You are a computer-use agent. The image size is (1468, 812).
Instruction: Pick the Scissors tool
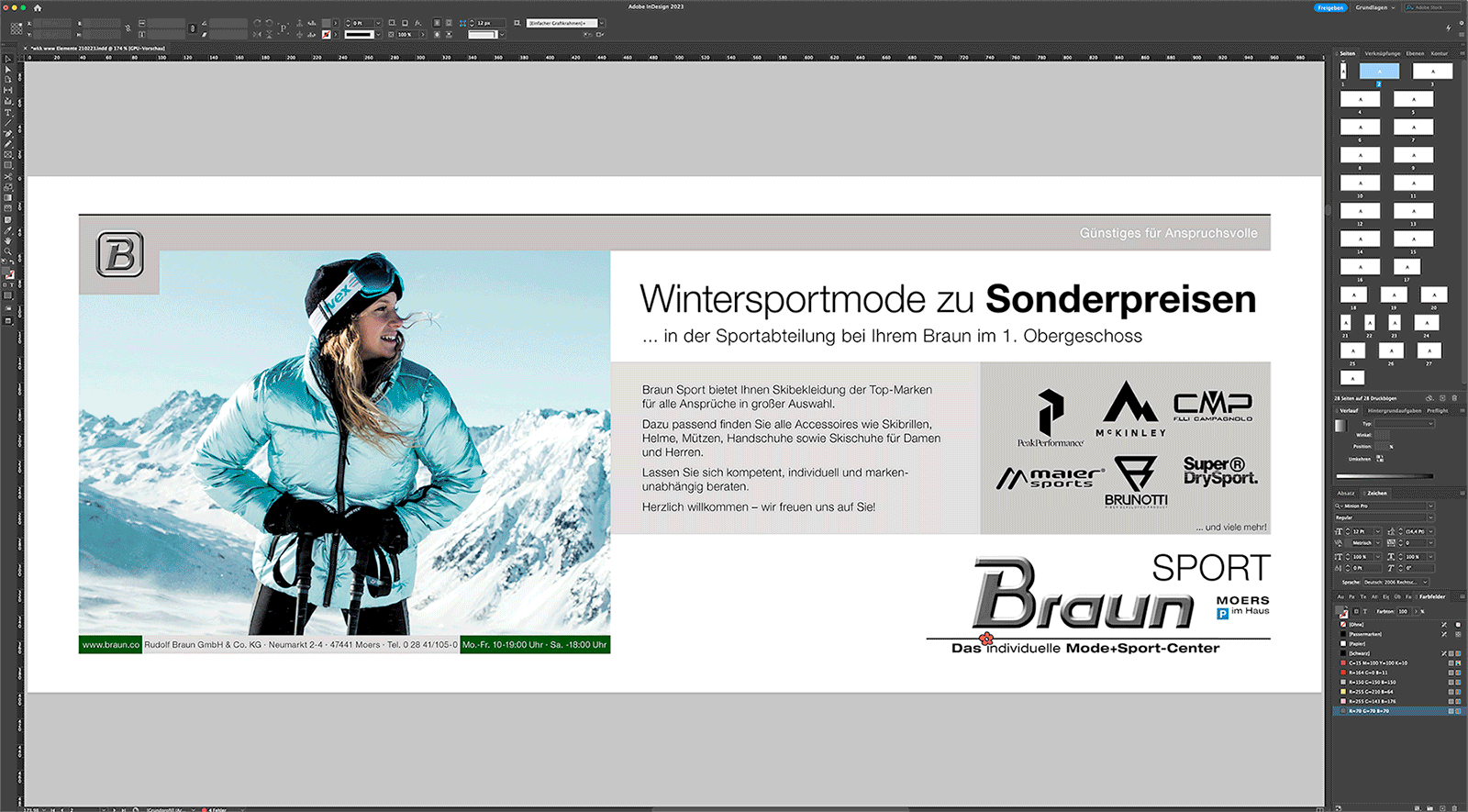click(x=8, y=176)
